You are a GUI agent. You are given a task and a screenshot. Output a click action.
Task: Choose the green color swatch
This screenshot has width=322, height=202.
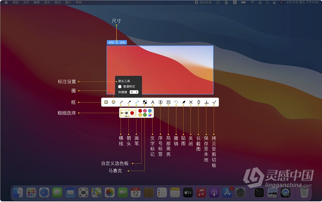[x=145, y=115]
